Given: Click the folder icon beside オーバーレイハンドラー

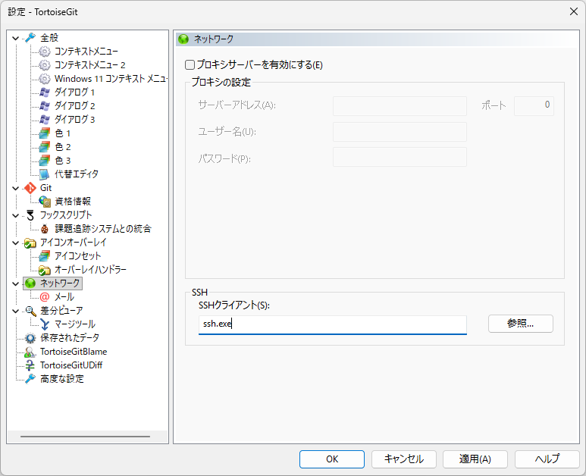Looking at the screenshot, I should (x=45, y=270).
